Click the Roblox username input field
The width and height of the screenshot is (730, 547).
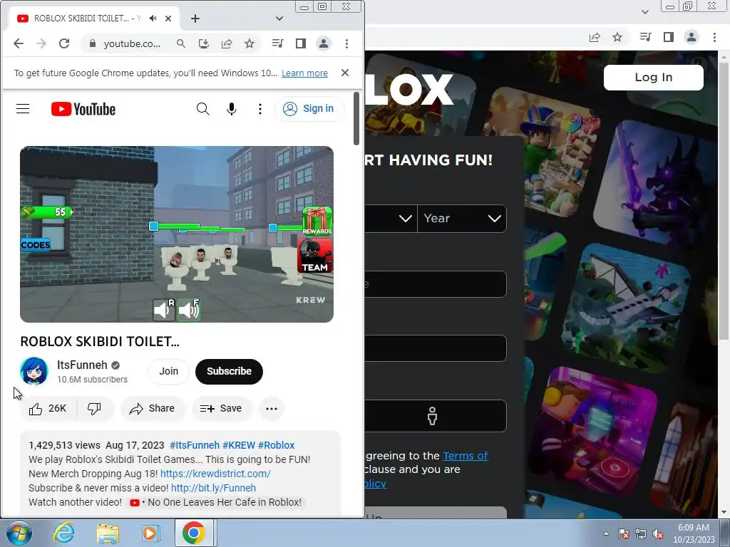coord(436,283)
